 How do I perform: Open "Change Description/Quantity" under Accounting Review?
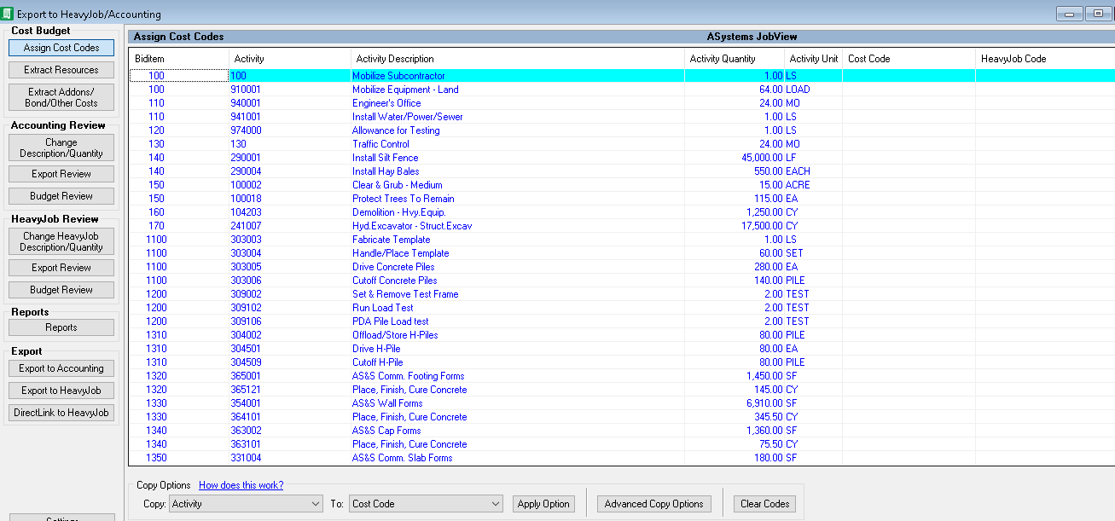(61, 147)
